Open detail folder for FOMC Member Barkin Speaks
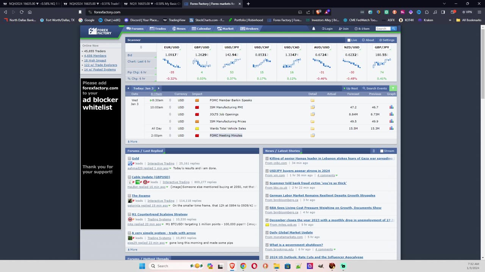Viewport: 485px width, 272px height. (313, 100)
